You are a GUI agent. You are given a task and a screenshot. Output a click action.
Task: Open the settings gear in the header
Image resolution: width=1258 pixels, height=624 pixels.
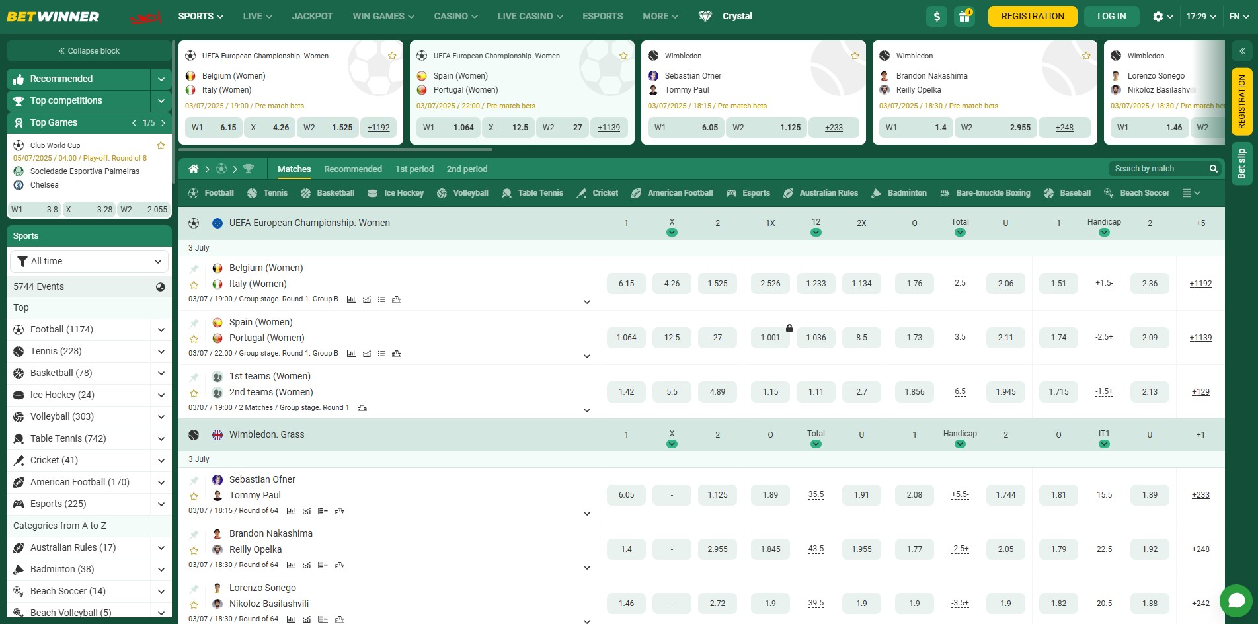1156,16
